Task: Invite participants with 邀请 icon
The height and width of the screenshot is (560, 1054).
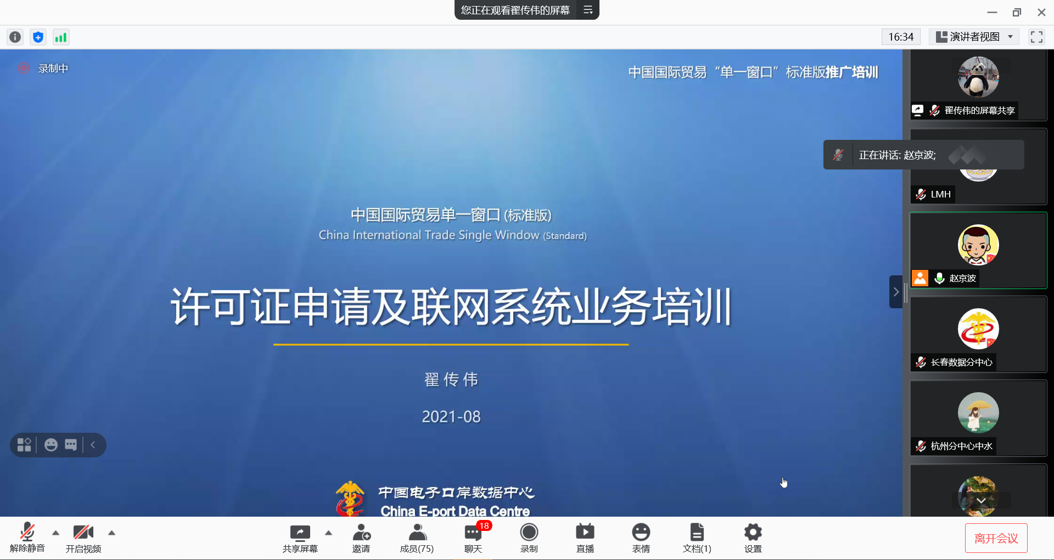Action: coord(361,538)
